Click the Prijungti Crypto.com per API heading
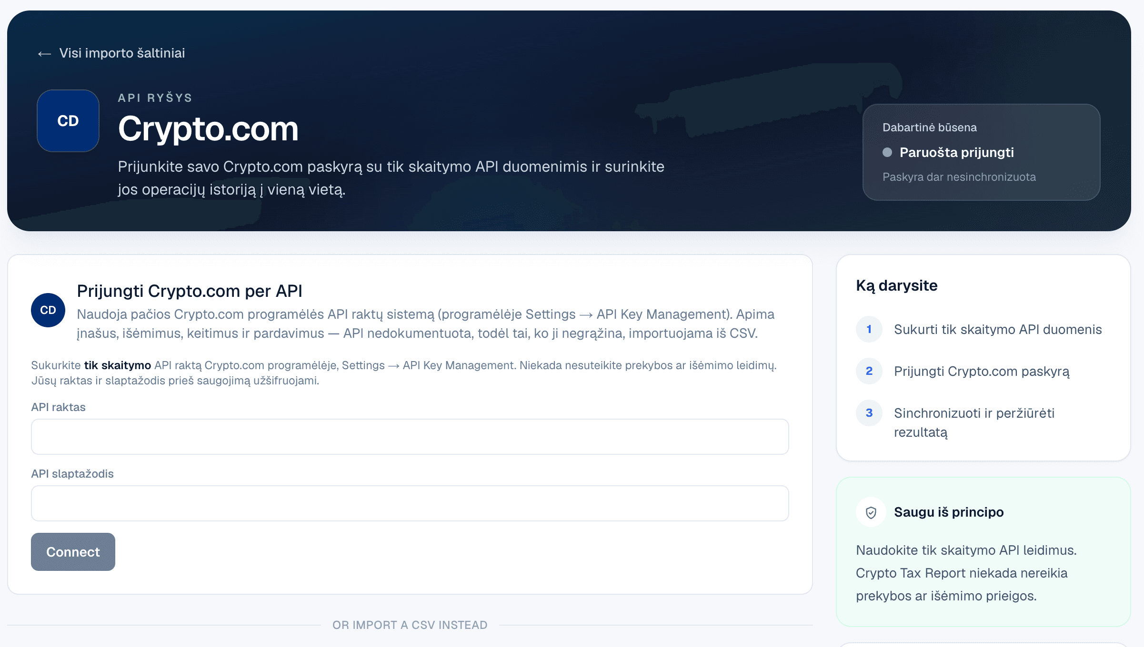This screenshot has width=1144, height=647. [x=190, y=291]
